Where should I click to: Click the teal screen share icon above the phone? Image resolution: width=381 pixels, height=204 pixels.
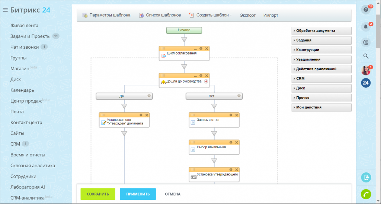pyautogui.click(x=366, y=178)
